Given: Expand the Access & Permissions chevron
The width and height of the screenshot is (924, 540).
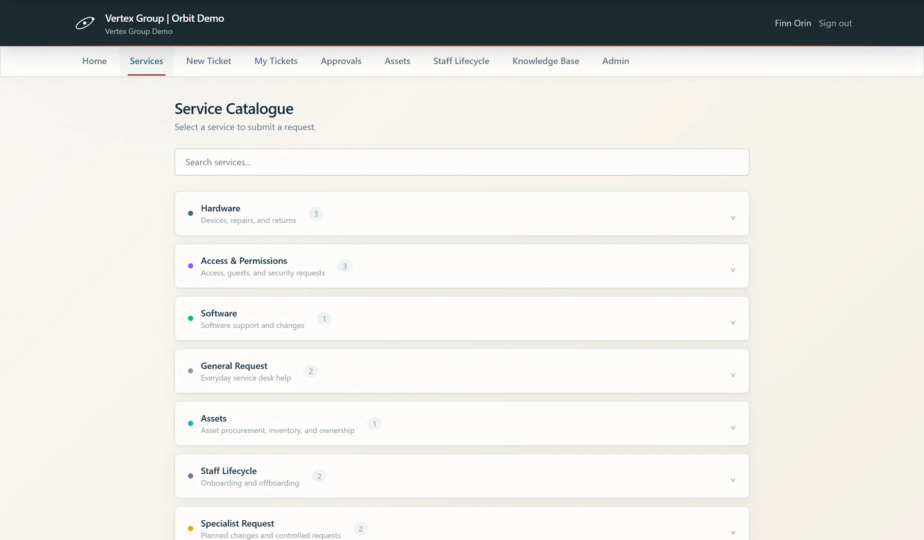Looking at the screenshot, I should pos(733,270).
